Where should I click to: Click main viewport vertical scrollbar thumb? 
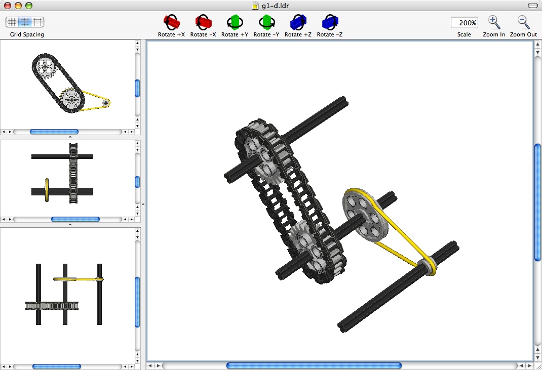[537, 202]
